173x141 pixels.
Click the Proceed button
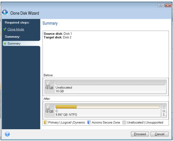[140, 134]
